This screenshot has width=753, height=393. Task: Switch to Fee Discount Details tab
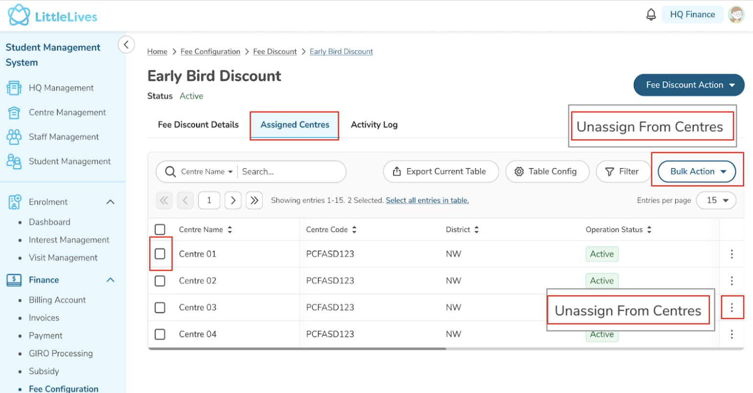click(x=198, y=125)
